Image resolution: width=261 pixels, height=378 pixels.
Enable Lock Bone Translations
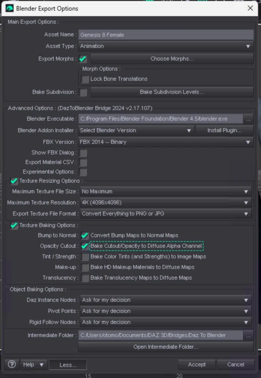click(x=85, y=79)
